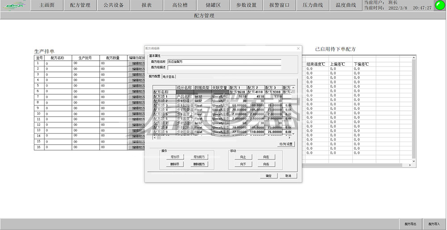Close the 配方编辑器 dialog with X
Image resolution: width=447 pixels, height=230 pixels.
[x=298, y=48]
